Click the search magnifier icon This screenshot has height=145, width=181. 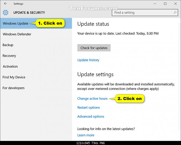[x=175, y=12]
